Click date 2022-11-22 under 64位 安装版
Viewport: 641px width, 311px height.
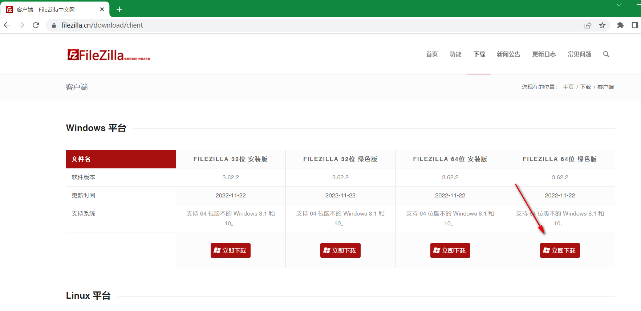click(450, 196)
